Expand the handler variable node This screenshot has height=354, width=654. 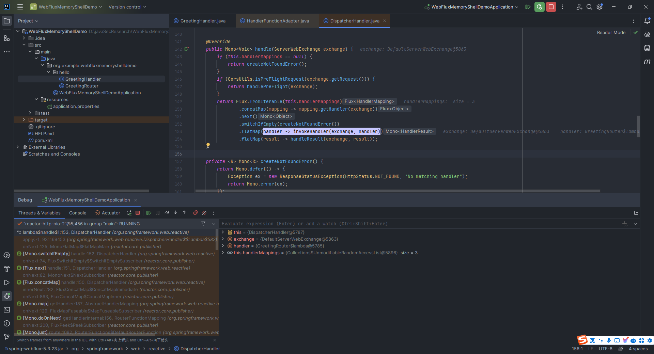coord(223,246)
